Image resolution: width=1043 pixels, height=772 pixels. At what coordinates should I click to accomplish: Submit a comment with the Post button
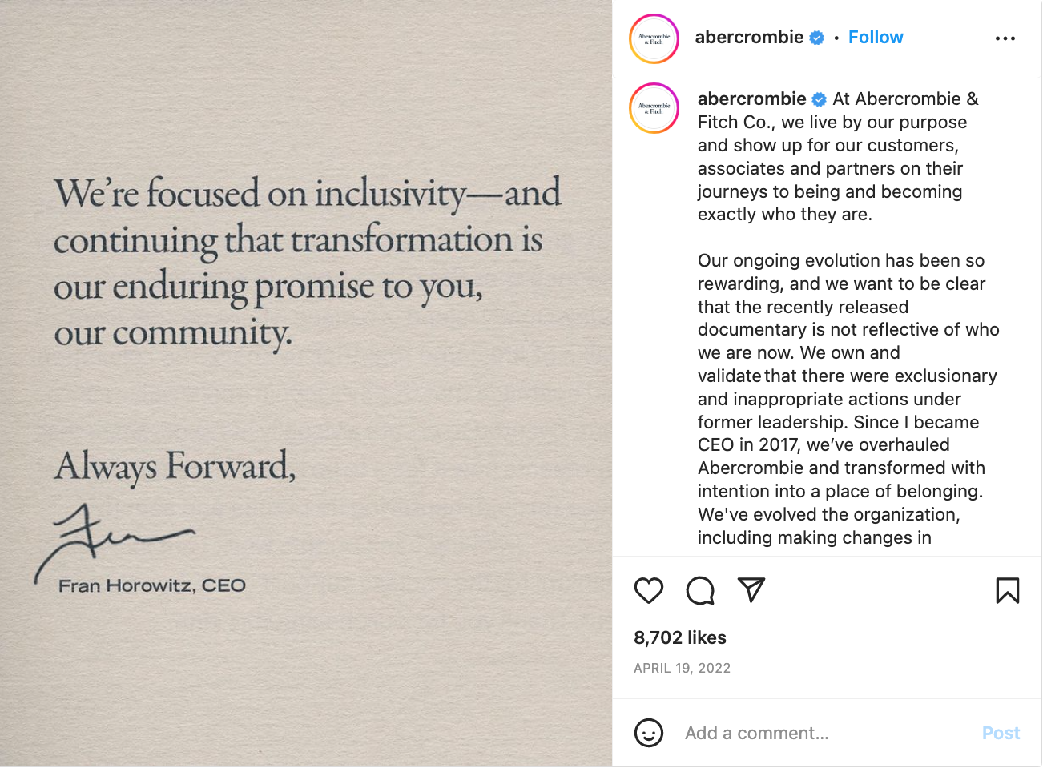[1001, 733]
